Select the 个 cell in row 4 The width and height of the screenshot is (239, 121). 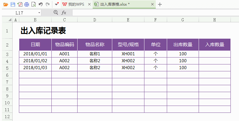tap(156, 61)
